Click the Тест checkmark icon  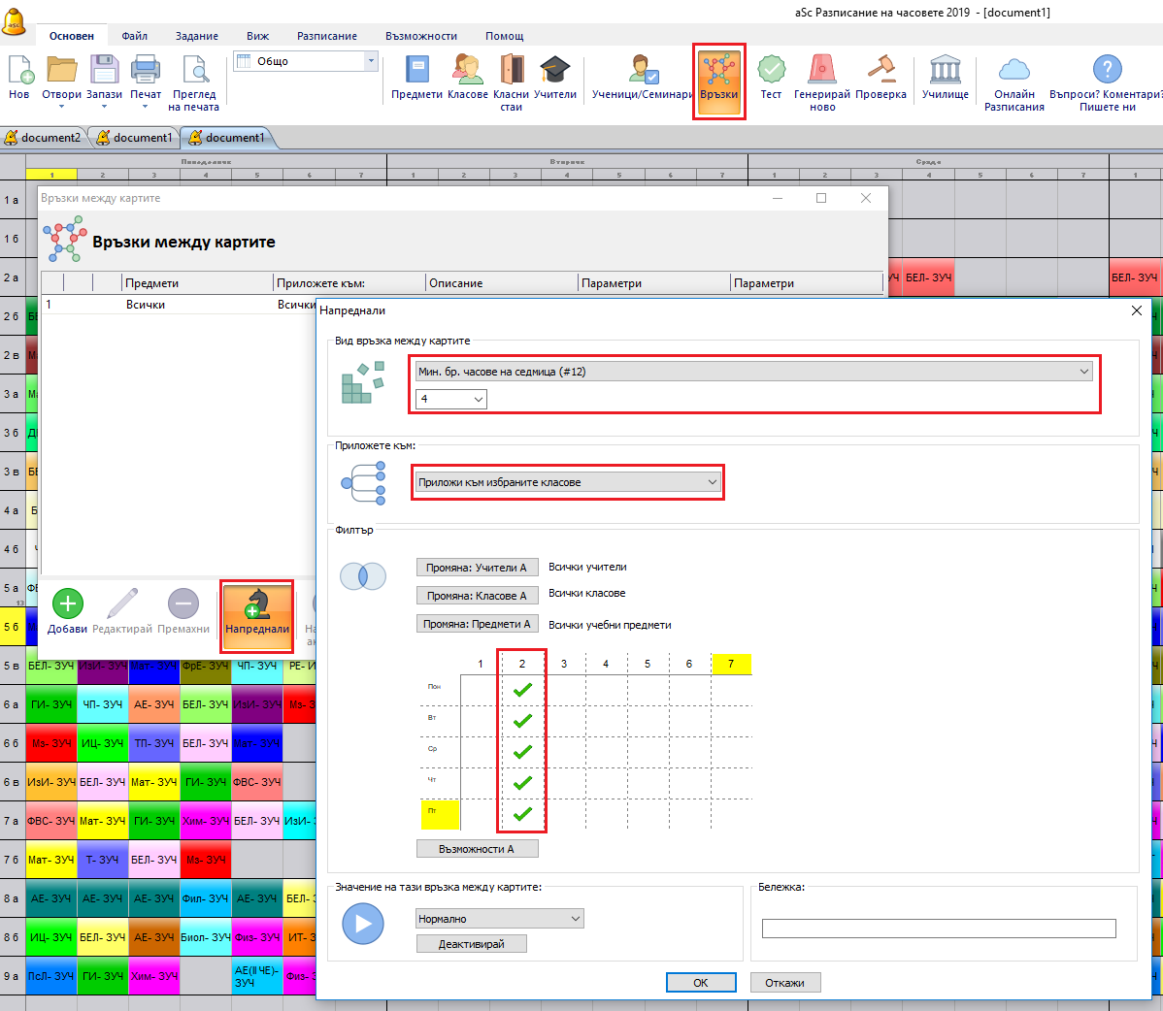tap(771, 71)
